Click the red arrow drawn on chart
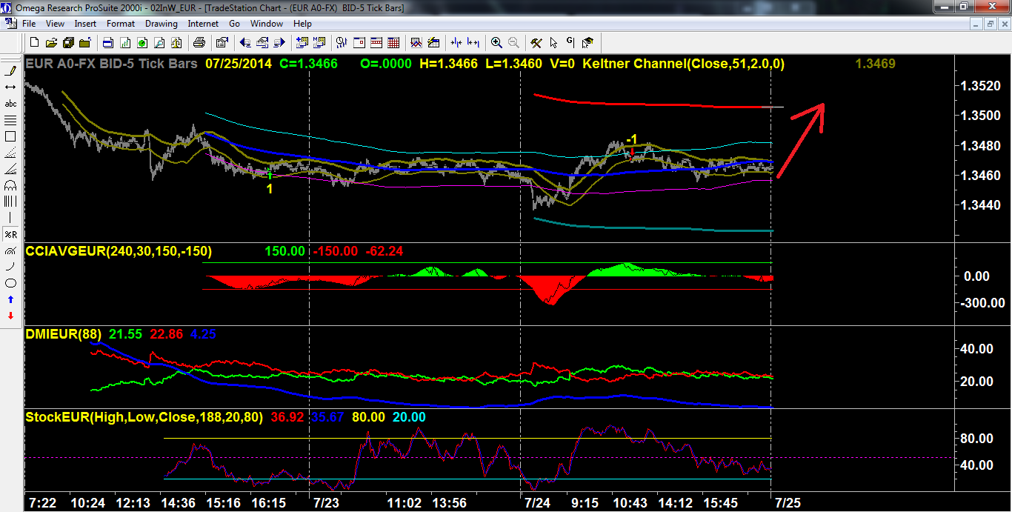This screenshot has width=1012, height=512. tap(808, 117)
